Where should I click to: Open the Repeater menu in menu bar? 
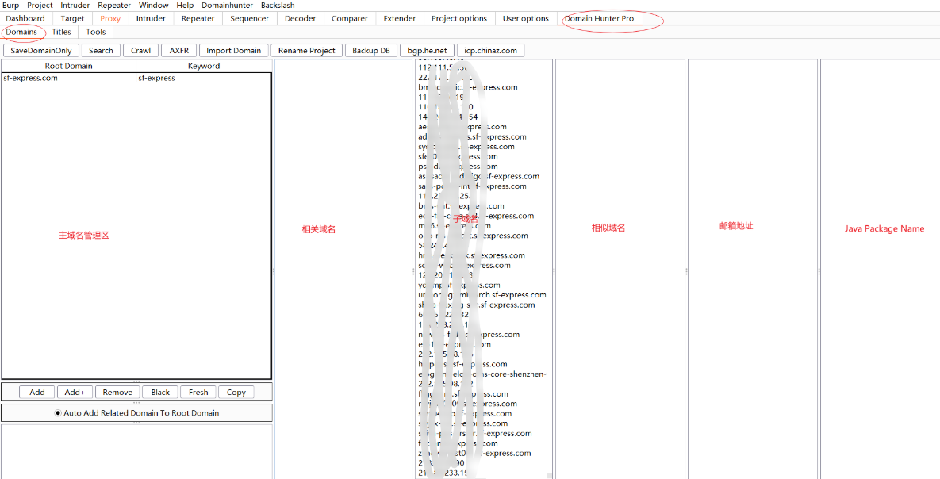coord(114,5)
